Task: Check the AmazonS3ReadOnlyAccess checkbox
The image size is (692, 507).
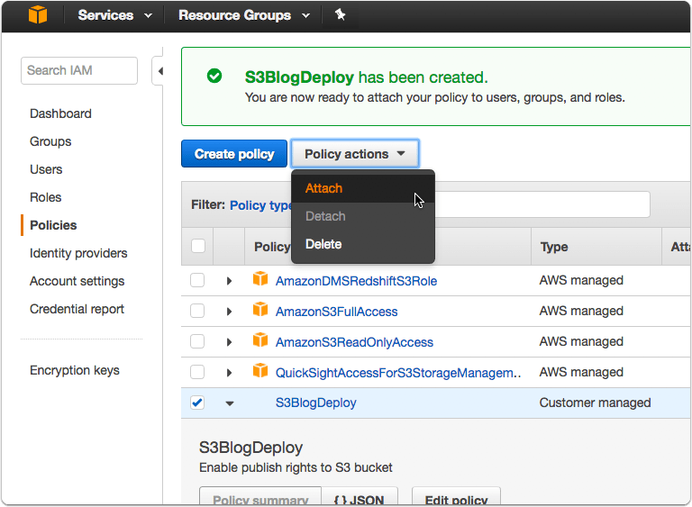Action: (x=197, y=341)
